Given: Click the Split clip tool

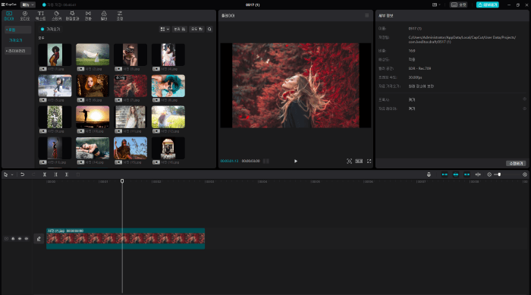Looking at the screenshot, I should click(44, 174).
